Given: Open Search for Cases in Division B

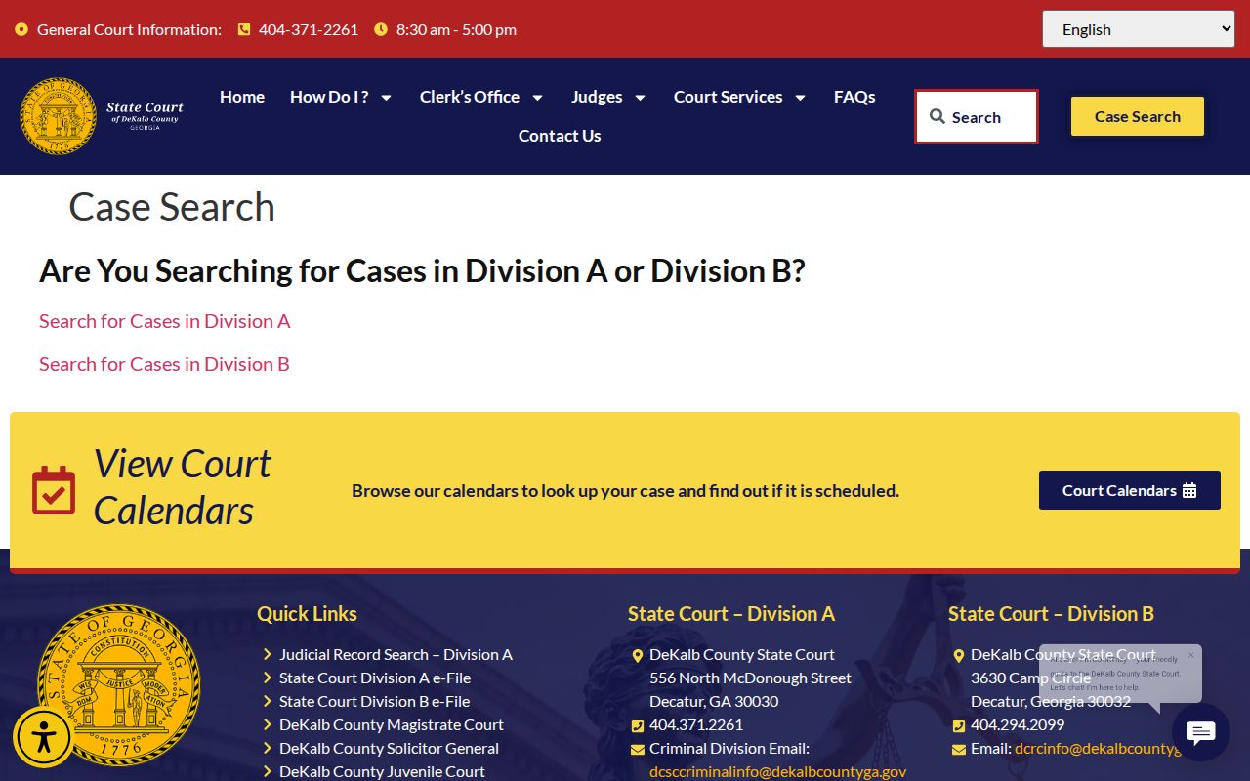Looking at the screenshot, I should [x=164, y=364].
